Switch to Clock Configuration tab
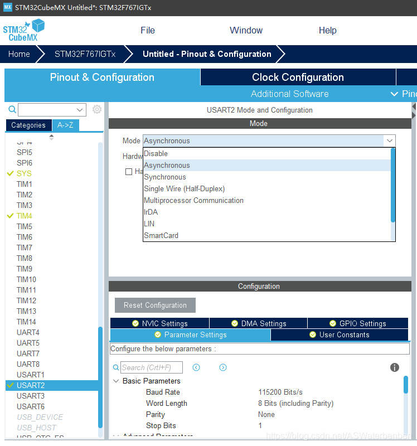This screenshot has width=417, height=446. (x=298, y=77)
